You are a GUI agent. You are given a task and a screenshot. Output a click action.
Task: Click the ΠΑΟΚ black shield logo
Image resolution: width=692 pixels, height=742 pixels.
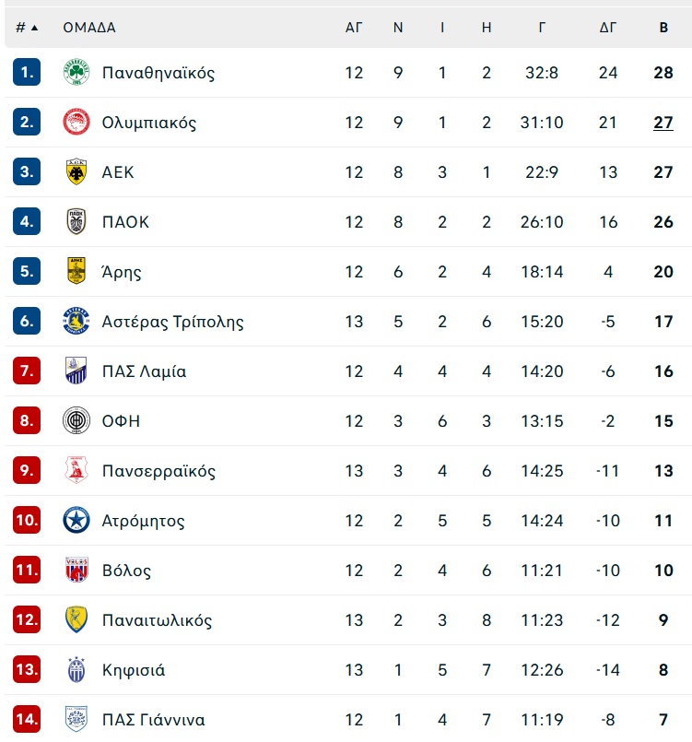click(x=76, y=221)
